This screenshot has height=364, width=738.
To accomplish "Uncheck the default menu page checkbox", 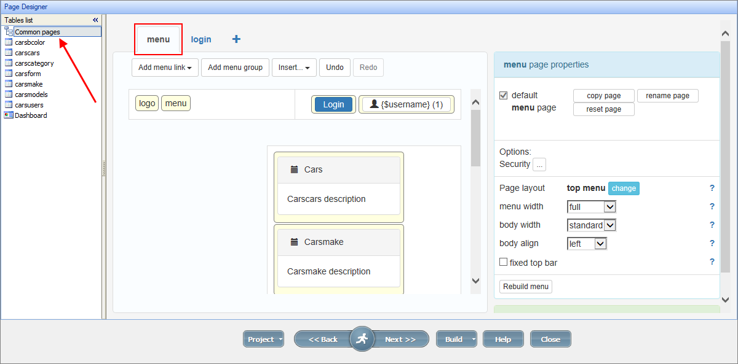I will pos(503,95).
